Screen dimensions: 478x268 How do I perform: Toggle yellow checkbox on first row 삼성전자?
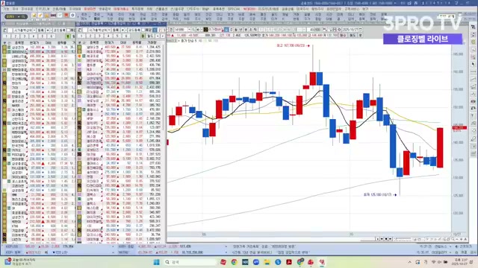pyautogui.click(x=4, y=48)
